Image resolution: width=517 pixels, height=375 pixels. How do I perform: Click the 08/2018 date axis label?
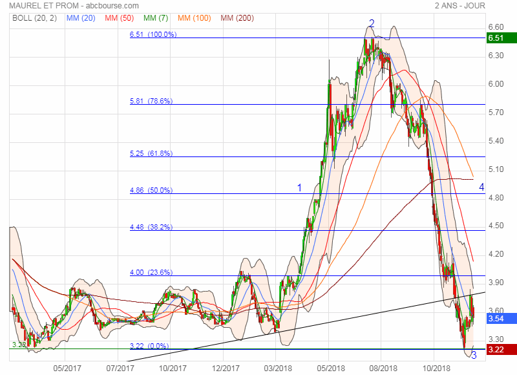coord(383,368)
